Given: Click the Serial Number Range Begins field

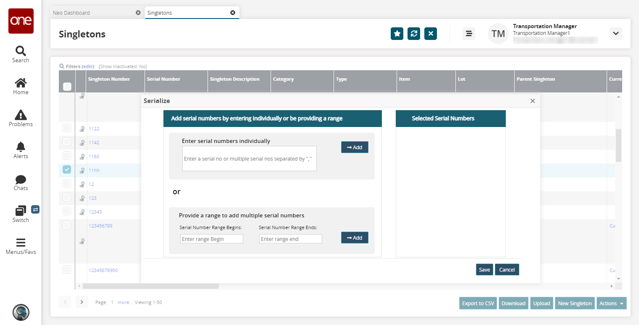Looking at the screenshot, I should point(212,239).
